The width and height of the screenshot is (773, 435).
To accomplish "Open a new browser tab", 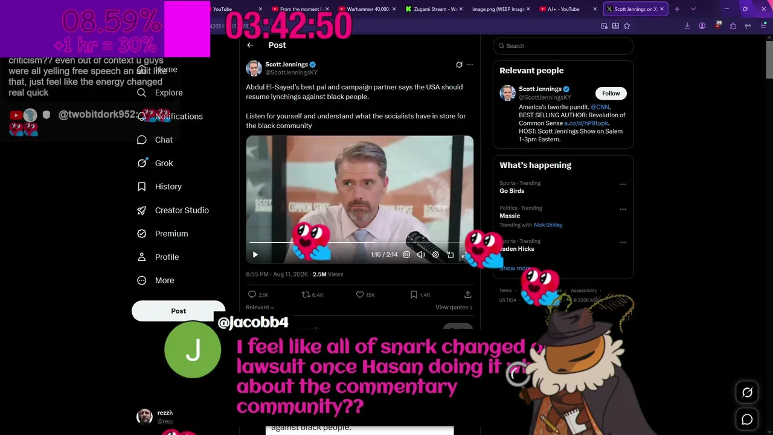I will point(677,9).
